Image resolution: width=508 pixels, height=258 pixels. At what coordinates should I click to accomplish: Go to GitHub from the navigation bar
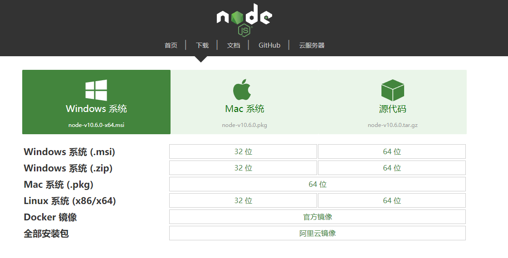click(x=269, y=45)
